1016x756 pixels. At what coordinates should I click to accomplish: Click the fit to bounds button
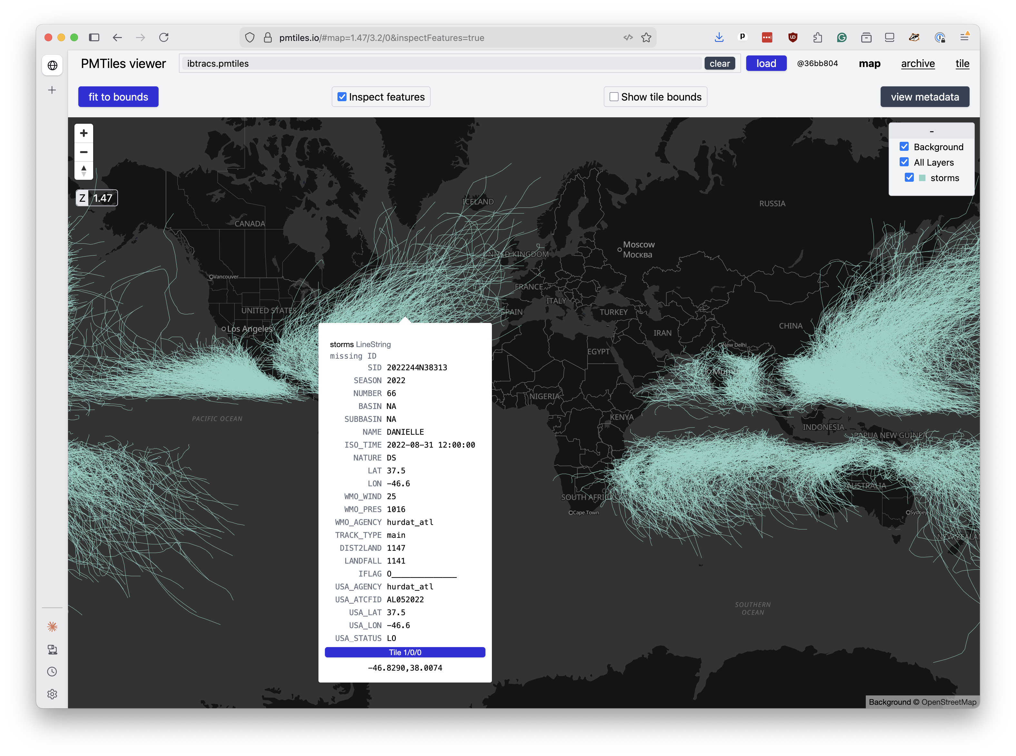click(x=118, y=97)
